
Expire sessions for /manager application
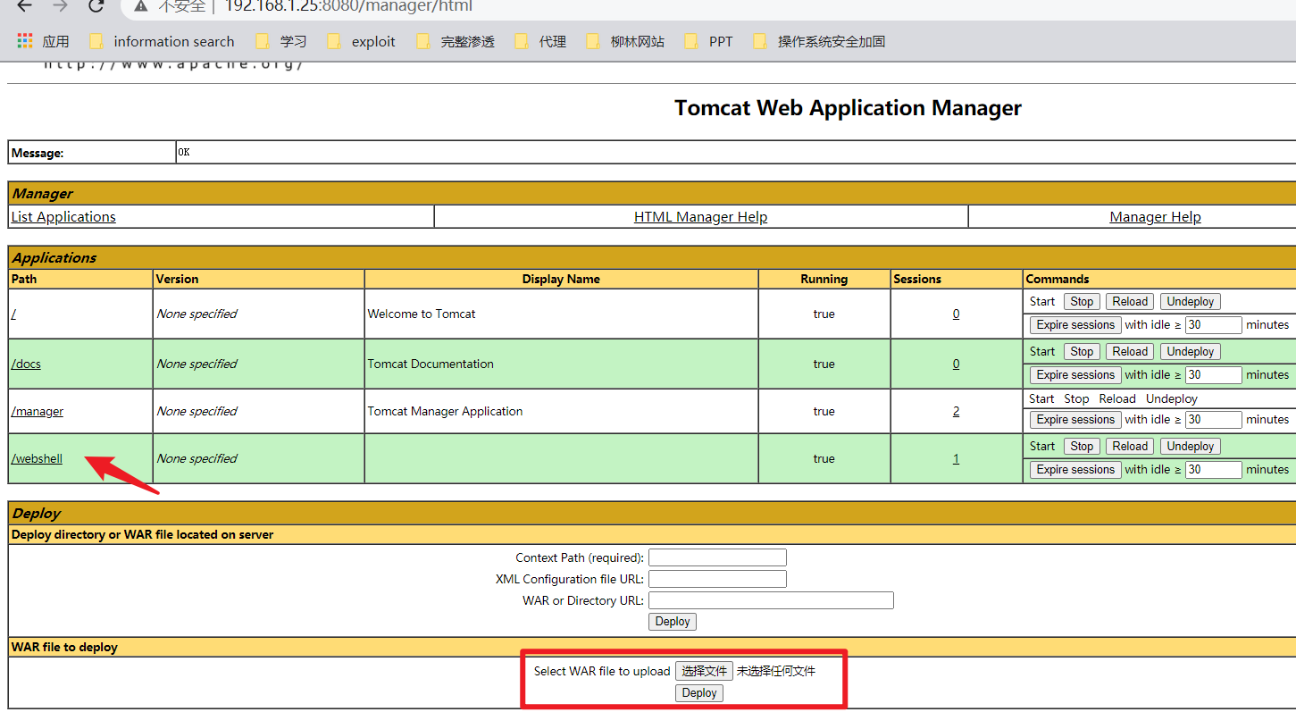click(1075, 420)
